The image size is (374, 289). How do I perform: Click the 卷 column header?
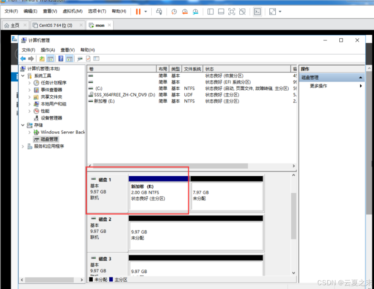click(122, 69)
